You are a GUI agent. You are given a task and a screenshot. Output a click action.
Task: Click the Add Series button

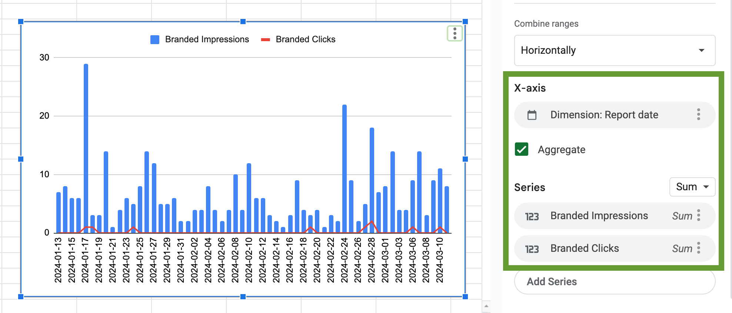[x=615, y=282]
